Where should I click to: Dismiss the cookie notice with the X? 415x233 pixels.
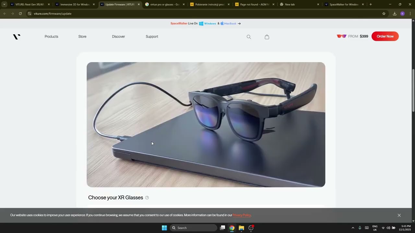[399, 215]
